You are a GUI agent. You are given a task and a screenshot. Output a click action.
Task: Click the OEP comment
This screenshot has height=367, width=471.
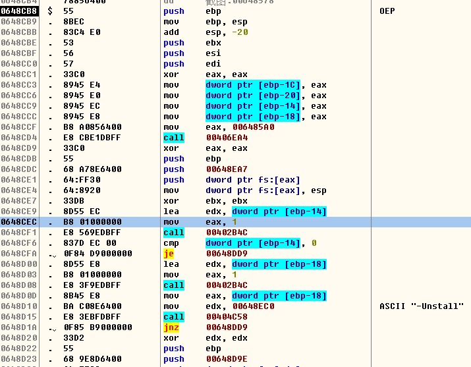pyautogui.click(x=387, y=11)
